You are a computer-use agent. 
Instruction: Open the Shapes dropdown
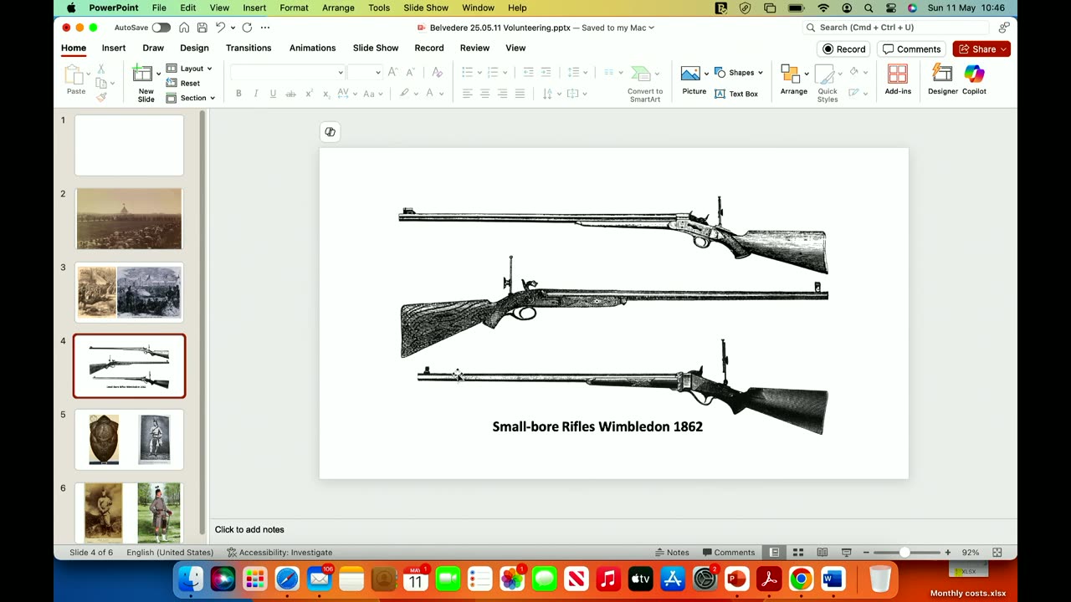point(739,73)
